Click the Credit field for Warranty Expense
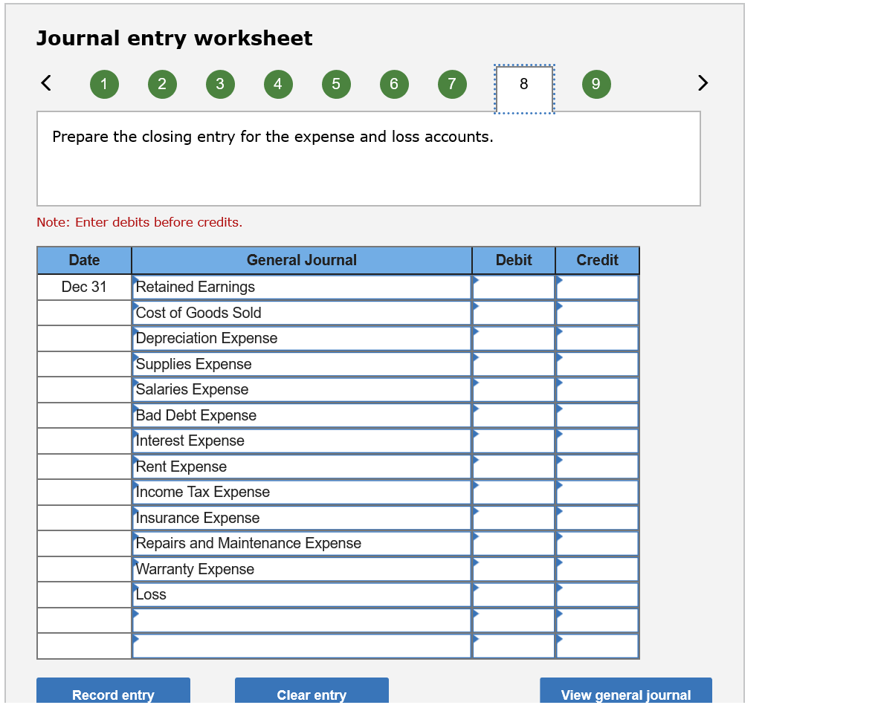This screenshot has height=705, width=881. coord(597,569)
